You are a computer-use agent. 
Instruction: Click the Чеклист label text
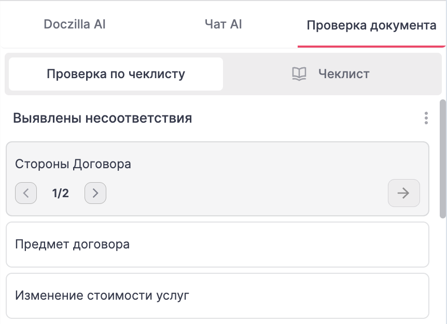pos(344,74)
